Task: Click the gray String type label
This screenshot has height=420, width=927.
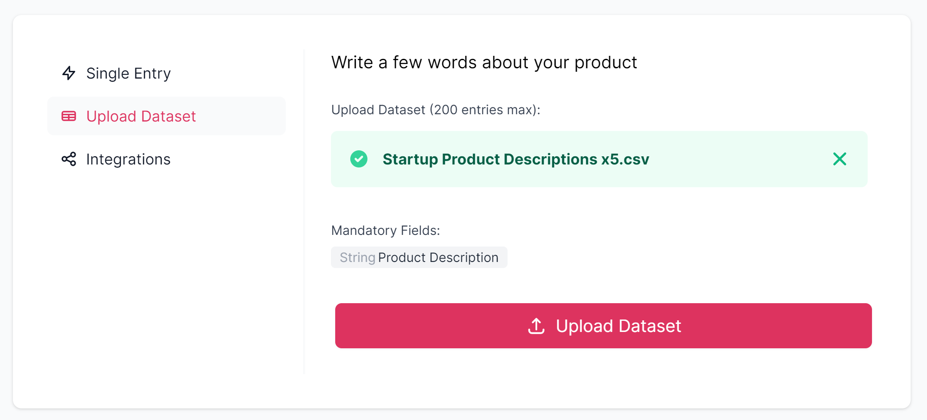Action: pos(358,257)
